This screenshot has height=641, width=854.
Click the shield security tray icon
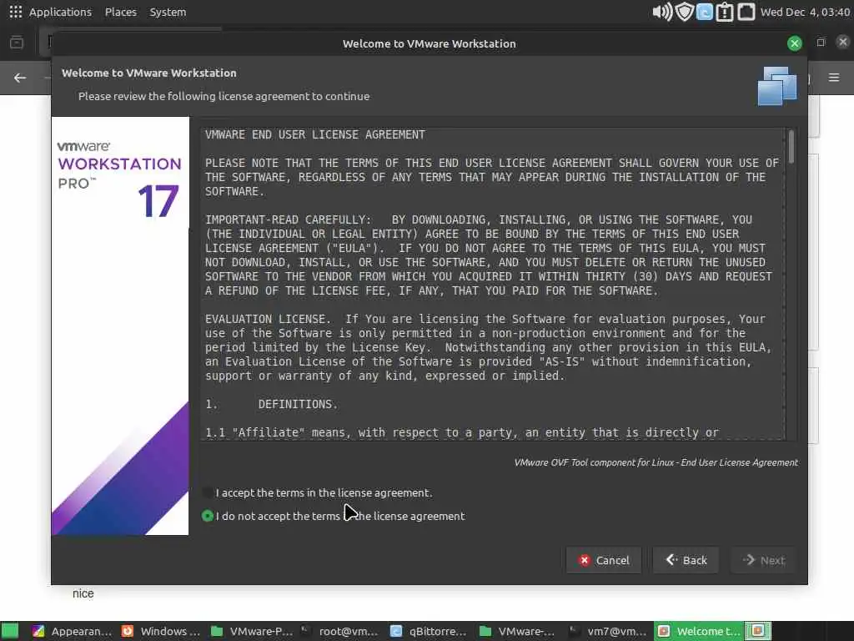coord(684,12)
